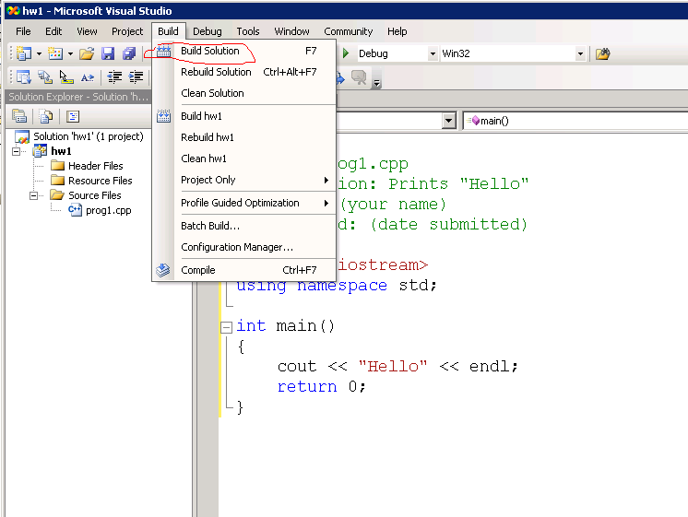Click the Add New Item toolbar icon
Screen dimensions: 688x517
[55, 53]
